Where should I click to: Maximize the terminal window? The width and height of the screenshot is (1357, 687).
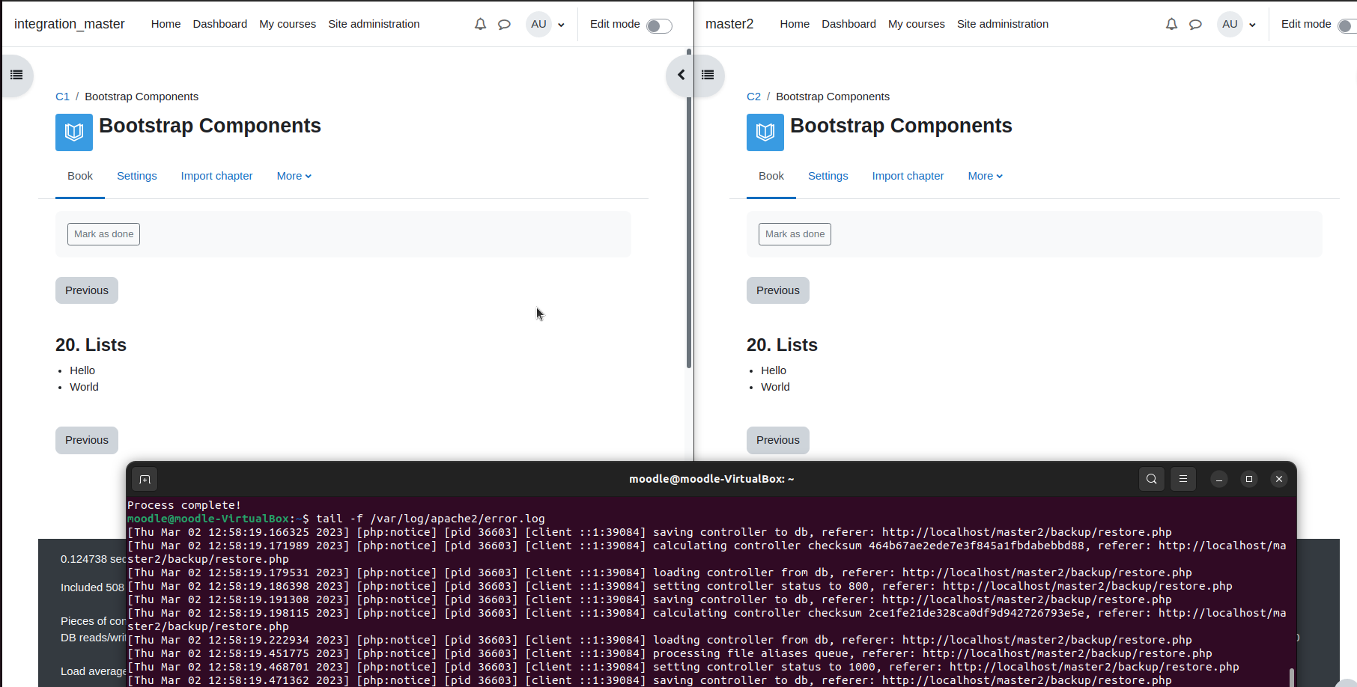click(1249, 479)
